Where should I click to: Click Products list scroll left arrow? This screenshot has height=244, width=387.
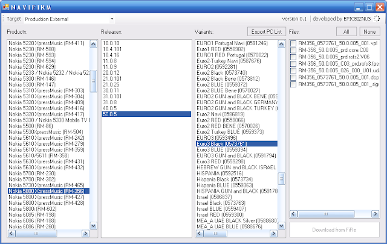[11, 233]
